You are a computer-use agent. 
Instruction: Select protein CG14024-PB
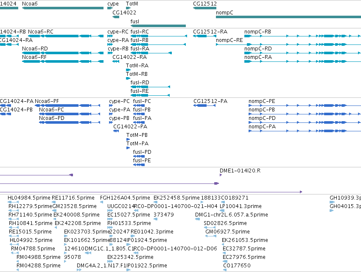[16, 110]
